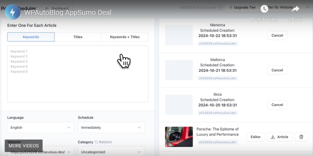
Task: Click the Refetch categories icon
Action: 96,142
